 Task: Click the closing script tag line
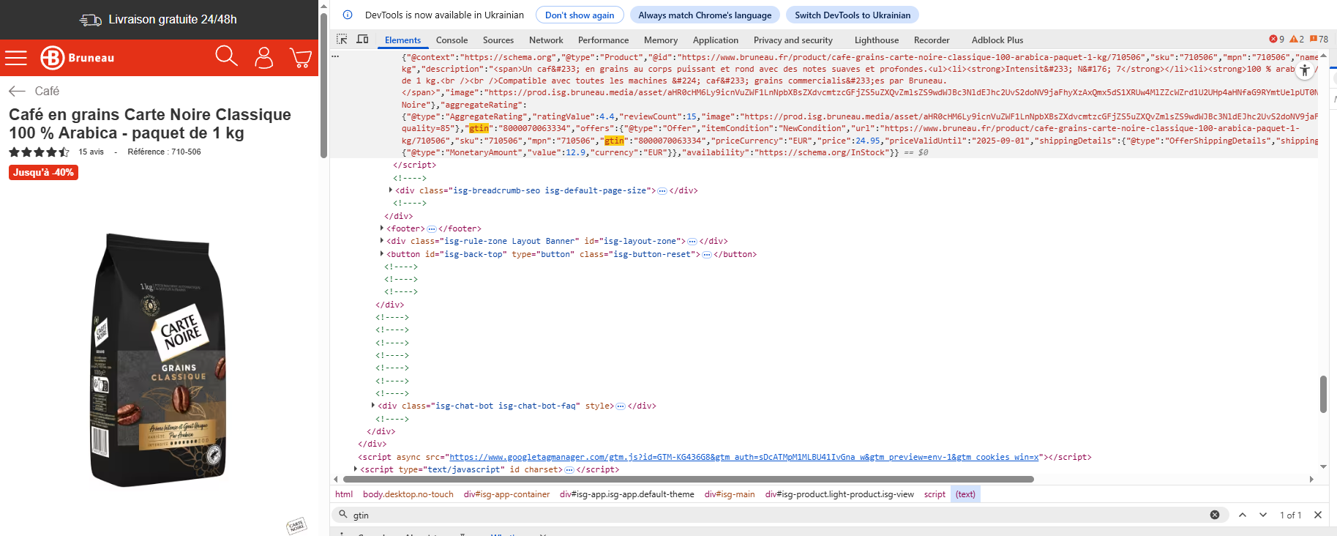coord(414,165)
